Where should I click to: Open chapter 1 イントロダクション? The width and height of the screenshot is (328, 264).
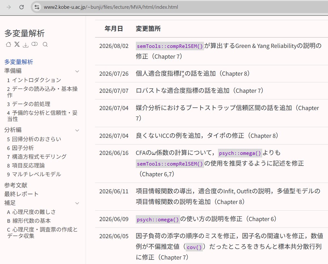34,80
